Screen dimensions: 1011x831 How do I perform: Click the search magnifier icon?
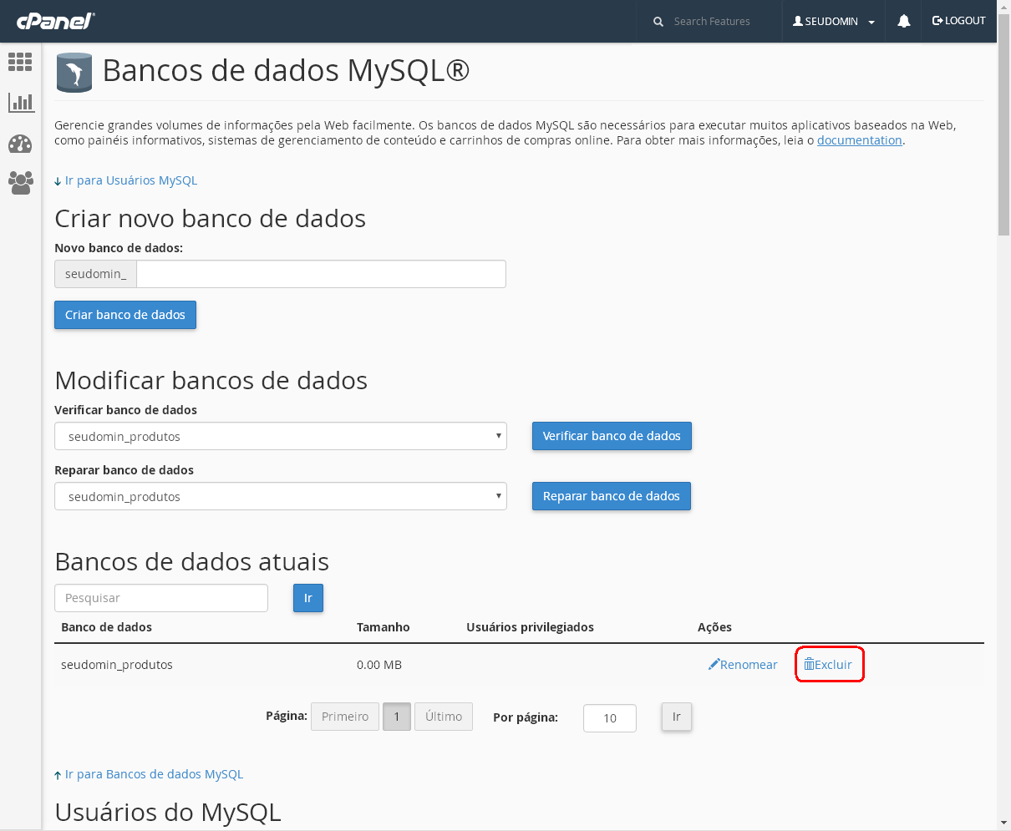tap(658, 22)
